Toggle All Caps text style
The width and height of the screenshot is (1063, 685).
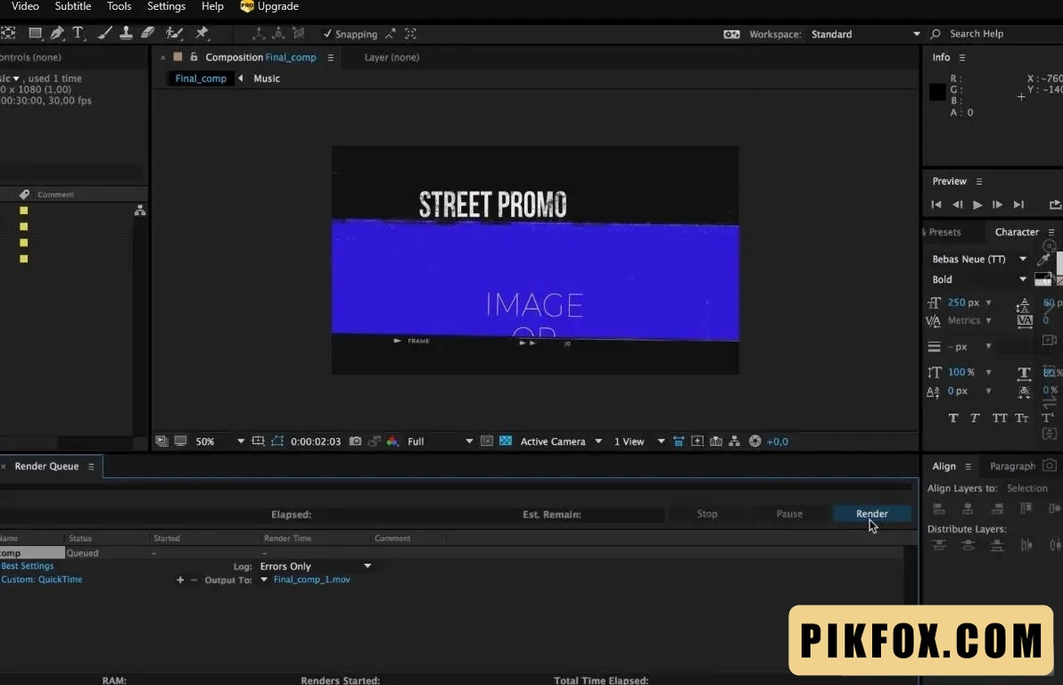[x=1000, y=417]
